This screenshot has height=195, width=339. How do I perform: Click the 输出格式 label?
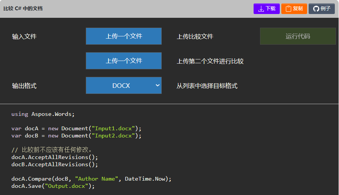(24, 86)
